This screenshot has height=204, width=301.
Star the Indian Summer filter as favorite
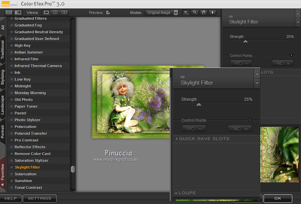point(12,52)
